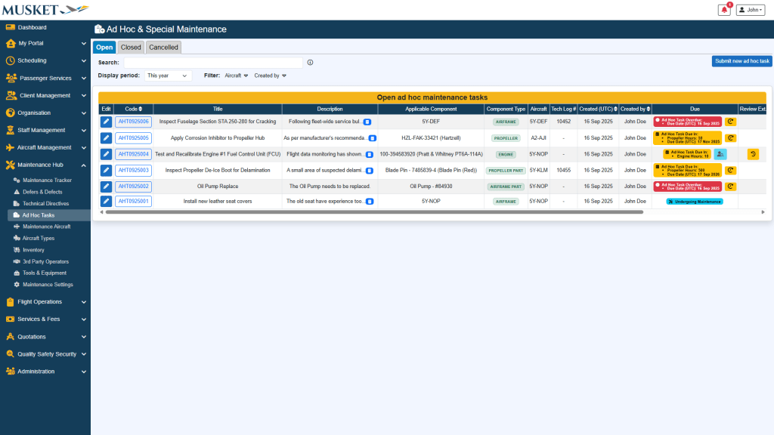Open the Created by filter dropdown

coord(270,76)
